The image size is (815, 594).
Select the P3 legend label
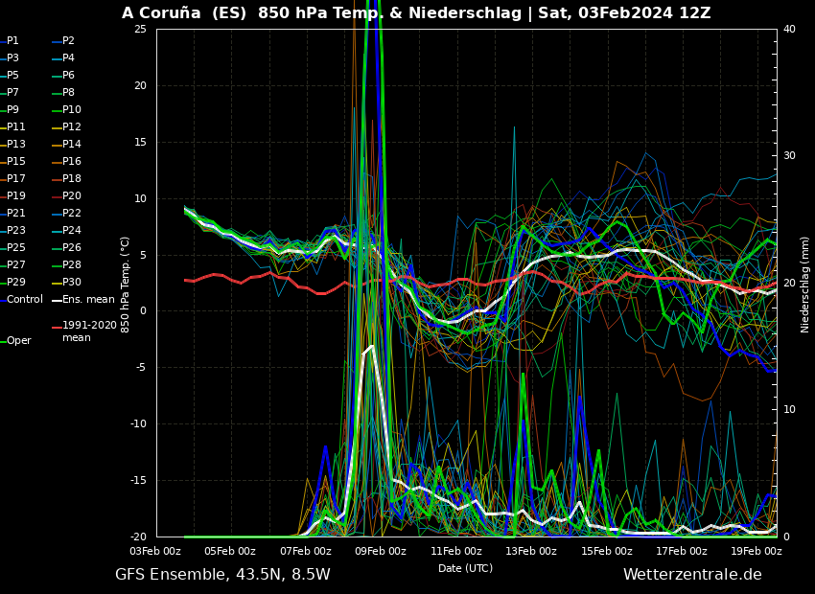(12, 57)
